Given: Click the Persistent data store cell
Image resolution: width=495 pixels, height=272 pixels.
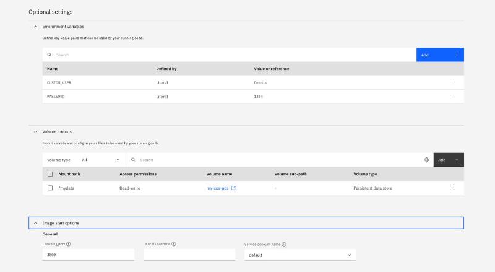Looking at the screenshot, I should pos(373,188).
